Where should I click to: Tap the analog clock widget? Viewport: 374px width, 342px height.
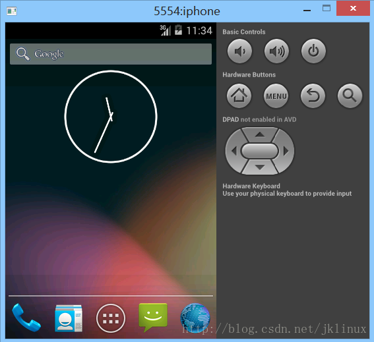[111, 117]
